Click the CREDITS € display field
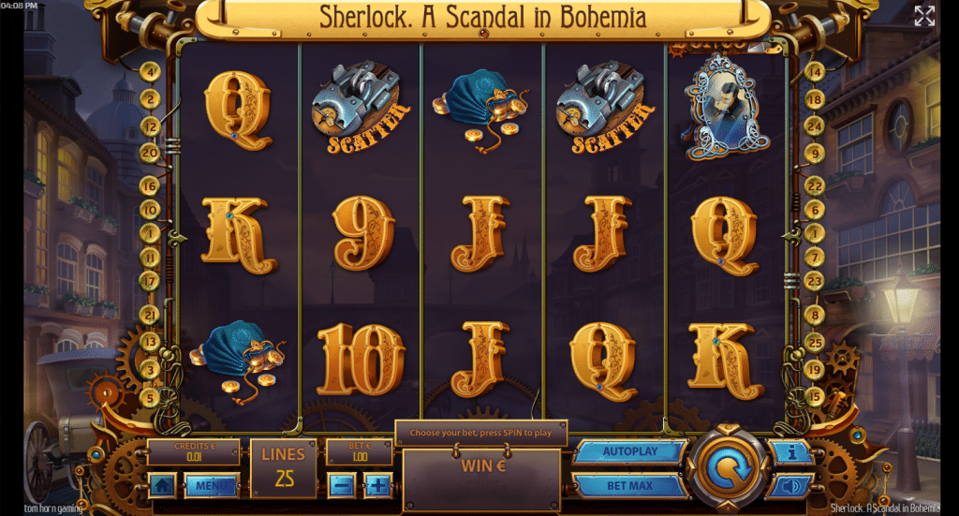The image size is (959, 516). point(194,452)
